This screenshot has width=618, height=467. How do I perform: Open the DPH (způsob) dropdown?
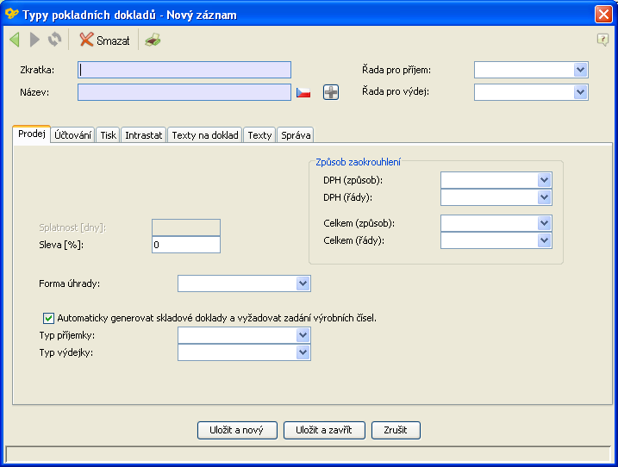click(544, 179)
